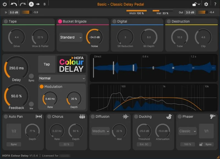Click the Phaser Sync button

point(208,144)
